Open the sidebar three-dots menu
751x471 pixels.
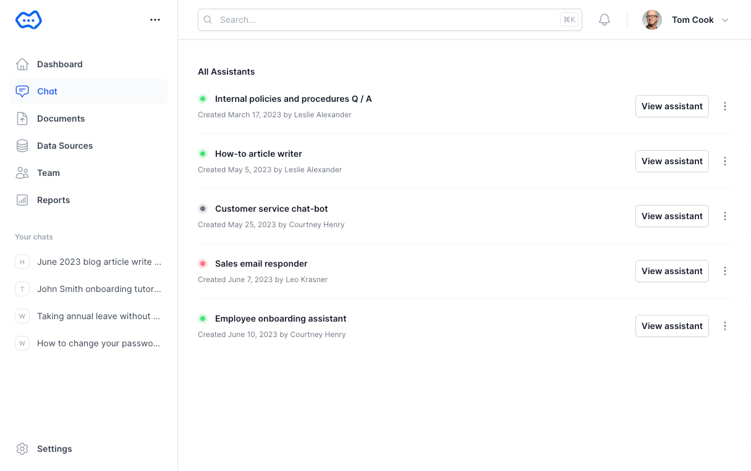coord(155,20)
